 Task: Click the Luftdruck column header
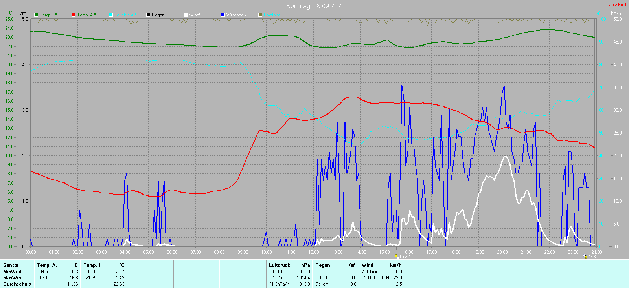(280, 265)
